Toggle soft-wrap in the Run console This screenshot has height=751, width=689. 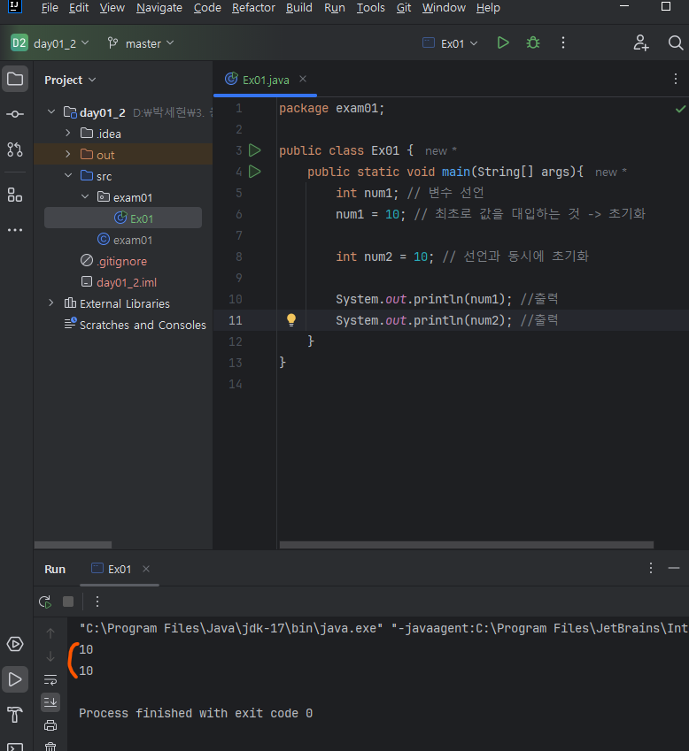point(50,679)
